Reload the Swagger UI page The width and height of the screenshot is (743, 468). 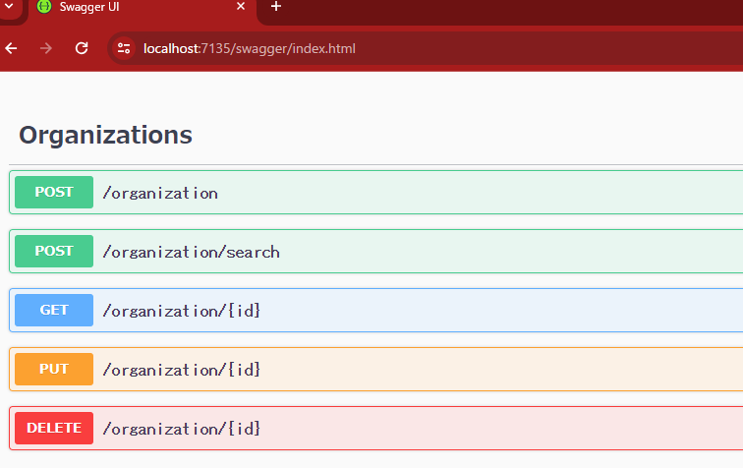tap(82, 48)
